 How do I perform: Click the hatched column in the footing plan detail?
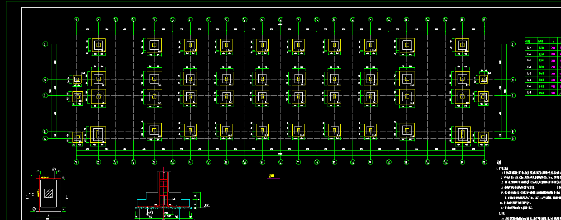tap(48, 193)
